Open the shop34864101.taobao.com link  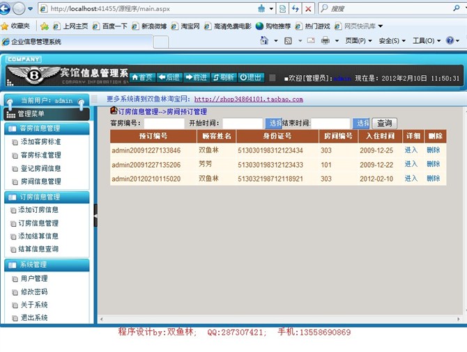click(249, 99)
